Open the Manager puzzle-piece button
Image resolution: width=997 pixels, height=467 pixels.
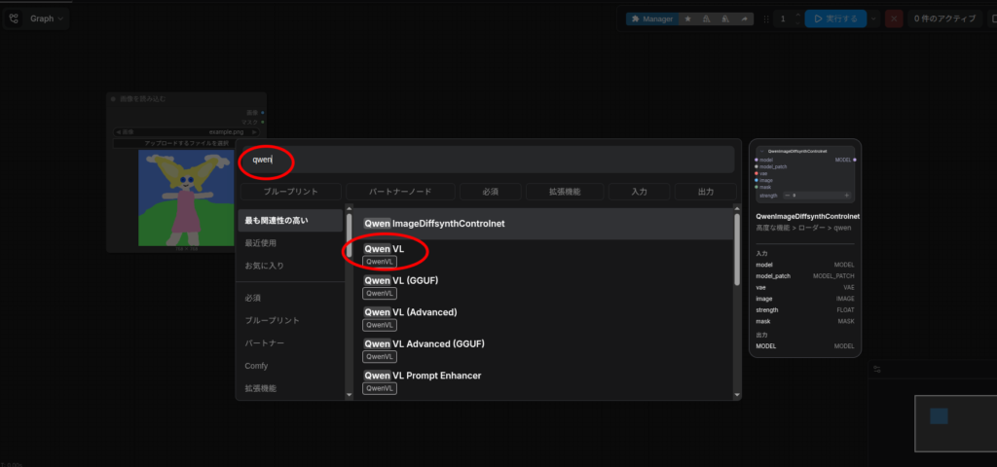tap(651, 18)
